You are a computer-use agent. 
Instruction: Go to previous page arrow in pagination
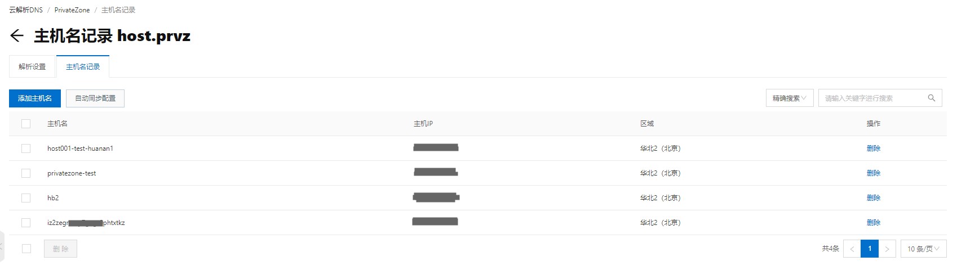click(x=852, y=249)
